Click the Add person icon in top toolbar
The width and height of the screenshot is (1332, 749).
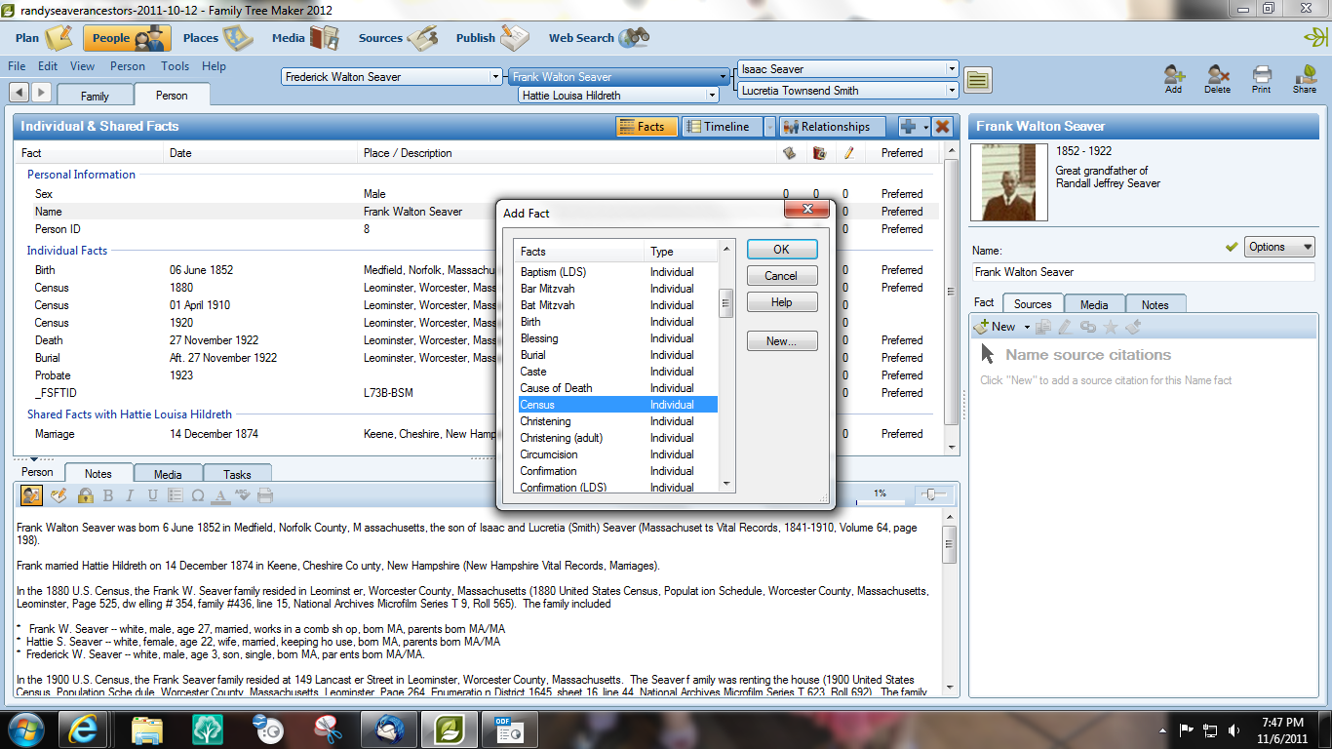point(1173,78)
